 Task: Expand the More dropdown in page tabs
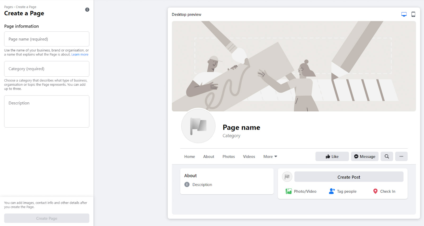tap(270, 157)
